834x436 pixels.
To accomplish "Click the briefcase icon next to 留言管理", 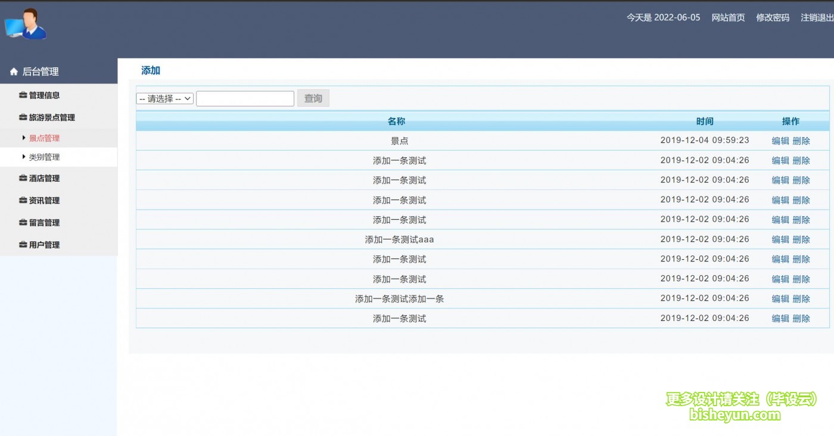I will [x=23, y=223].
